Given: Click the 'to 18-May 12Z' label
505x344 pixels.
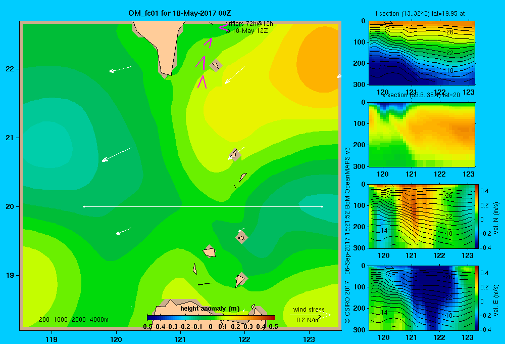Looking at the screenshot, I should [246, 31].
